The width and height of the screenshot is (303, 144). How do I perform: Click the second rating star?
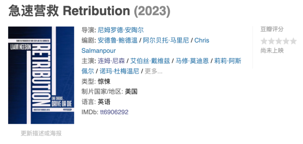coord(271,41)
